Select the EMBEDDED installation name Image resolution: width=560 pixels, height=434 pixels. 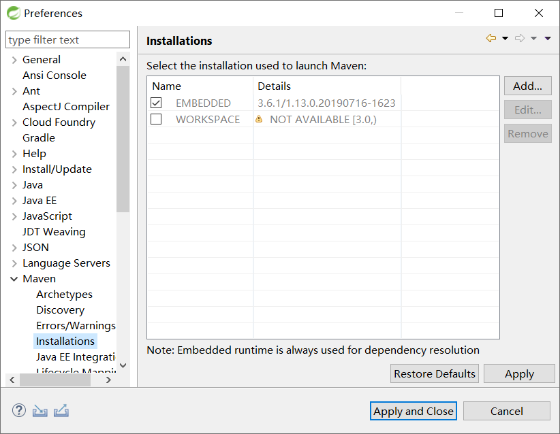203,103
